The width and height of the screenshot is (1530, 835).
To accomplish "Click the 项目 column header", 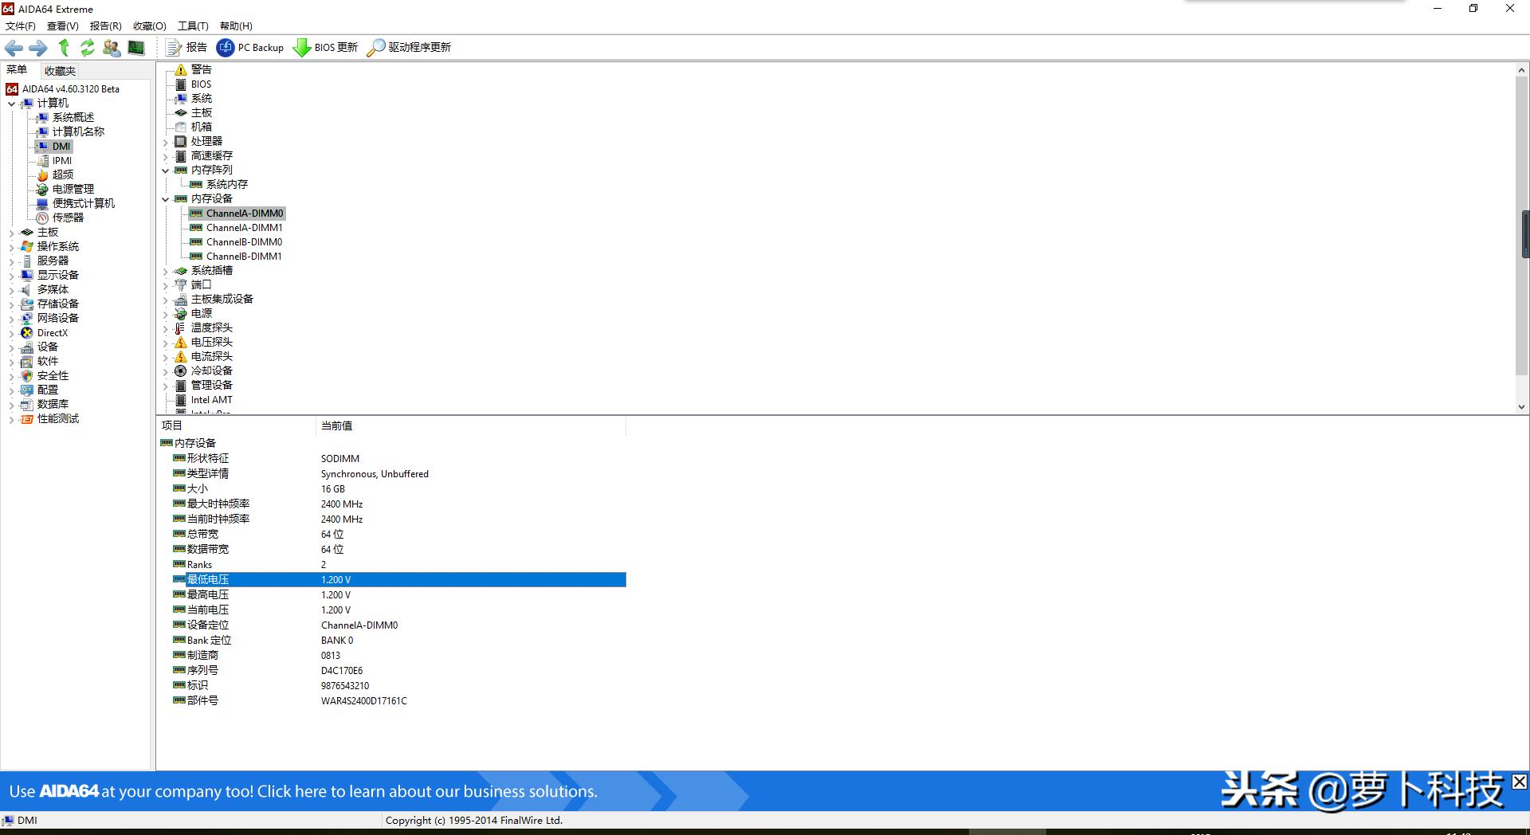I will point(237,426).
